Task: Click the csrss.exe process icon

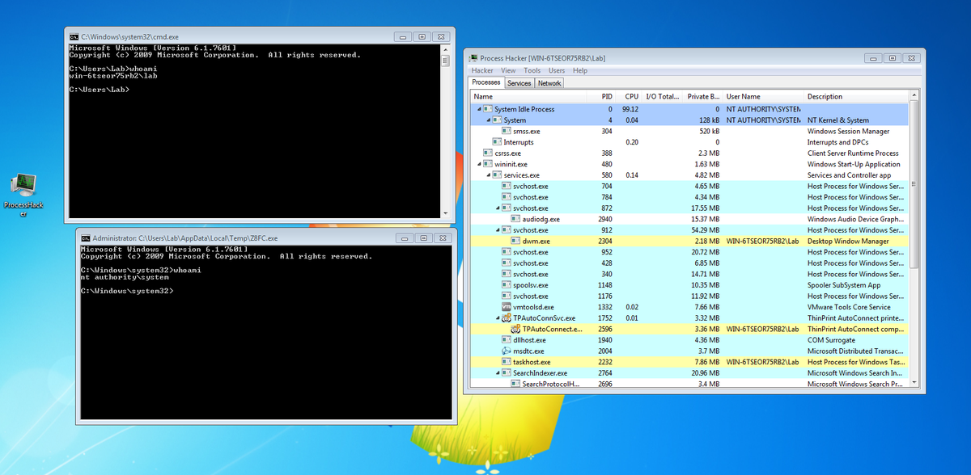Action: tap(488, 153)
